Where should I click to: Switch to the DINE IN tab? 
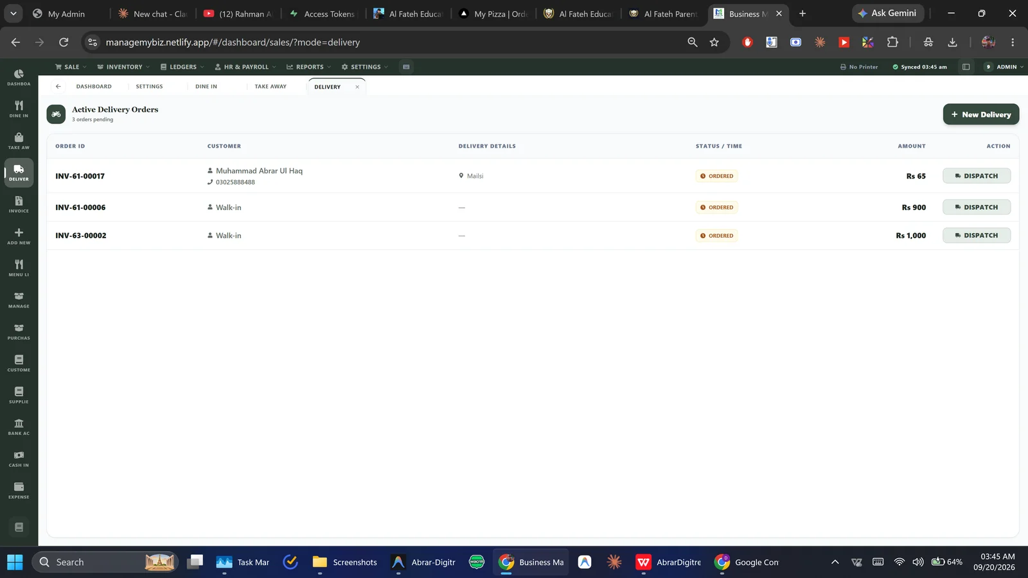tap(206, 86)
